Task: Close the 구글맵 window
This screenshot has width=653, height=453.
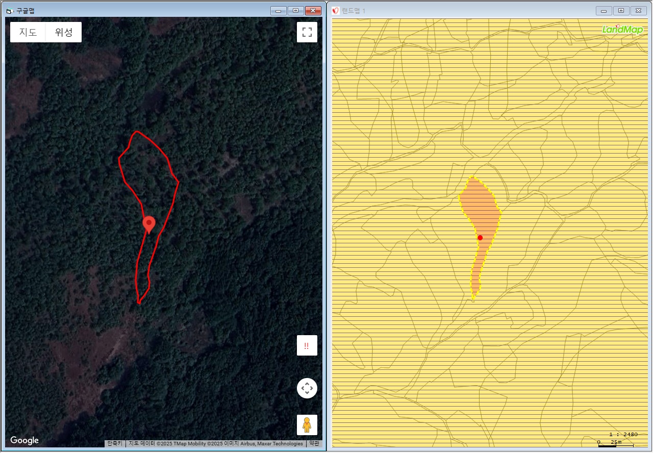Action: click(x=313, y=11)
